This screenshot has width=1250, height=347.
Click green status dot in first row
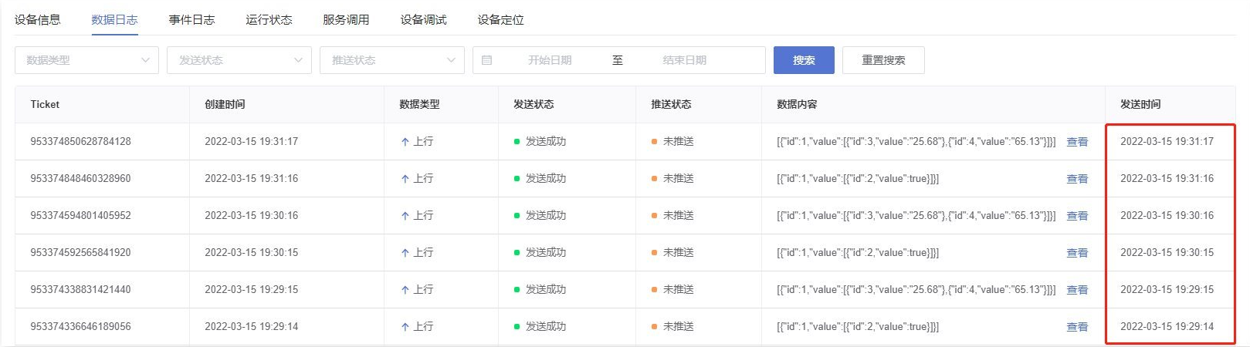pyautogui.click(x=517, y=142)
